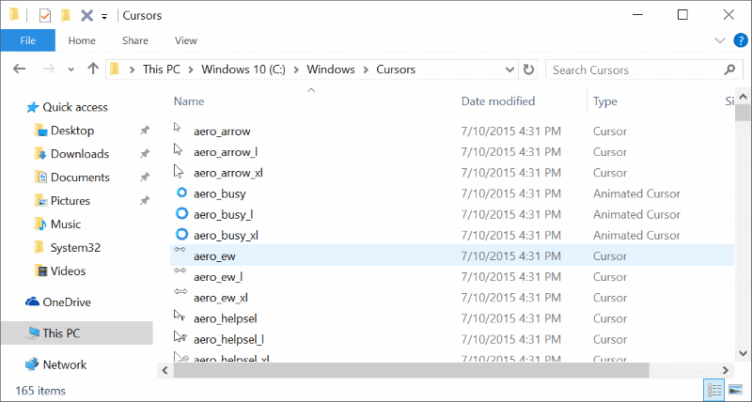
Task: Sort by Date modified column header
Action: coord(498,101)
